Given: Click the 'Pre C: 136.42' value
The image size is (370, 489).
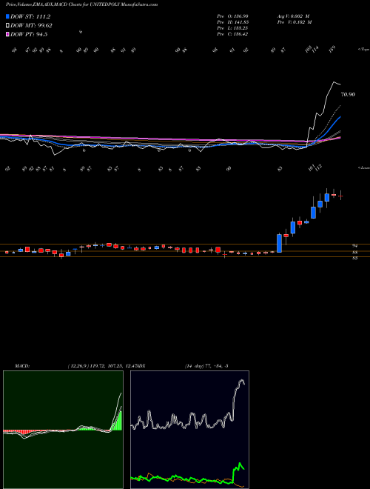Looking at the screenshot, I should (232, 34).
